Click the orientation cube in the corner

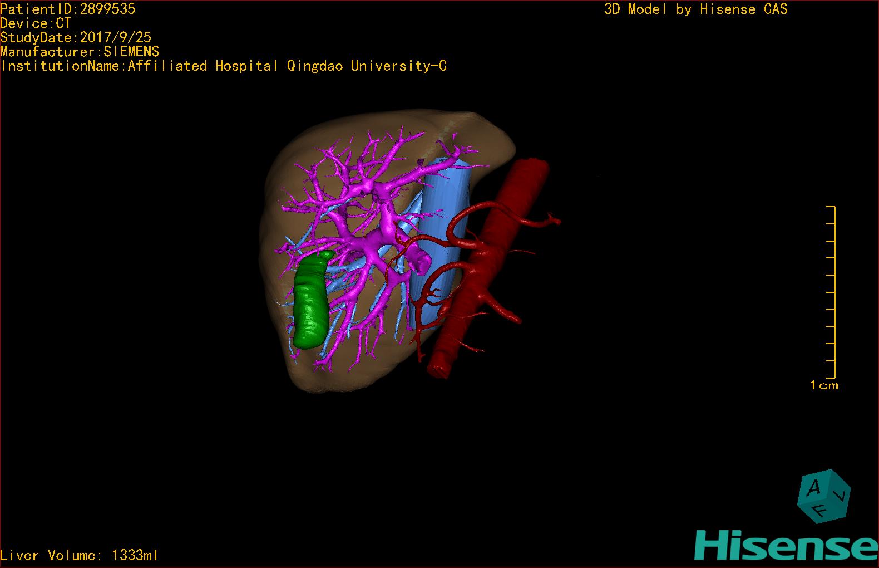tap(824, 496)
